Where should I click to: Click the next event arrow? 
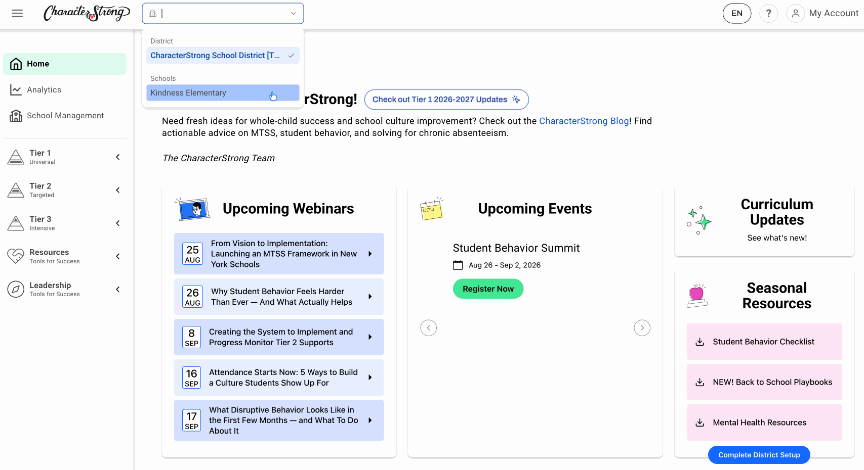point(642,328)
